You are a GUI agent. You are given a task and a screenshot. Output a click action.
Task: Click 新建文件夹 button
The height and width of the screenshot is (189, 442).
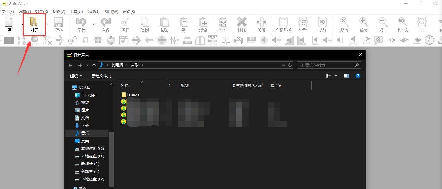[101, 76]
